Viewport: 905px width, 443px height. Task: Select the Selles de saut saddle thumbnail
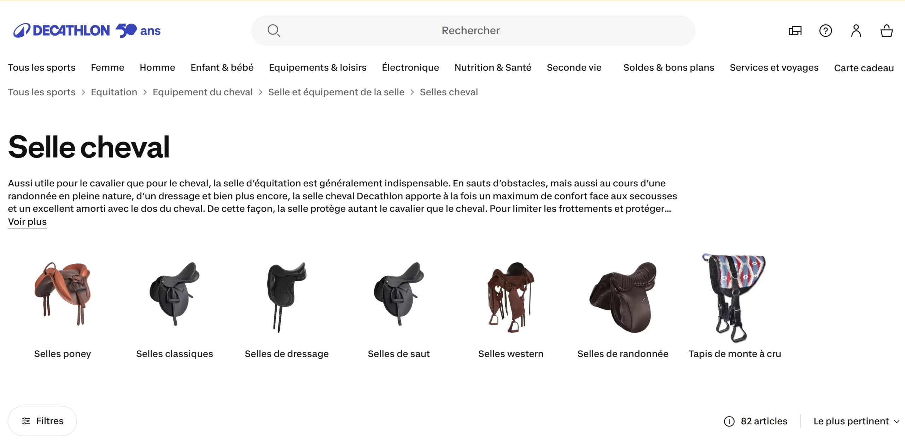pyautogui.click(x=399, y=294)
